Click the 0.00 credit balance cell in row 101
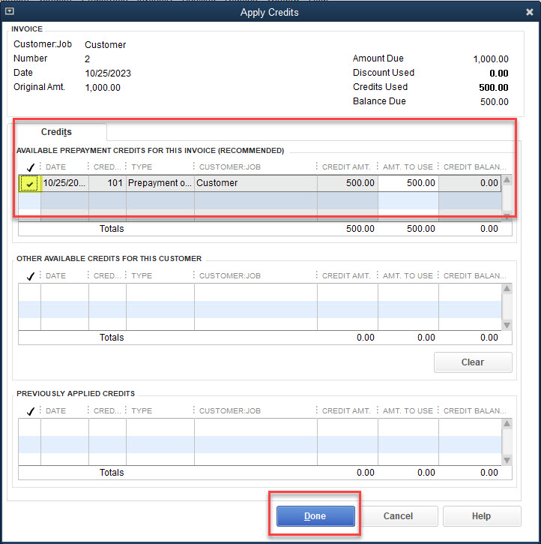The width and height of the screenshot is (541, 544). pyautogui.click(x=470, y=183)
